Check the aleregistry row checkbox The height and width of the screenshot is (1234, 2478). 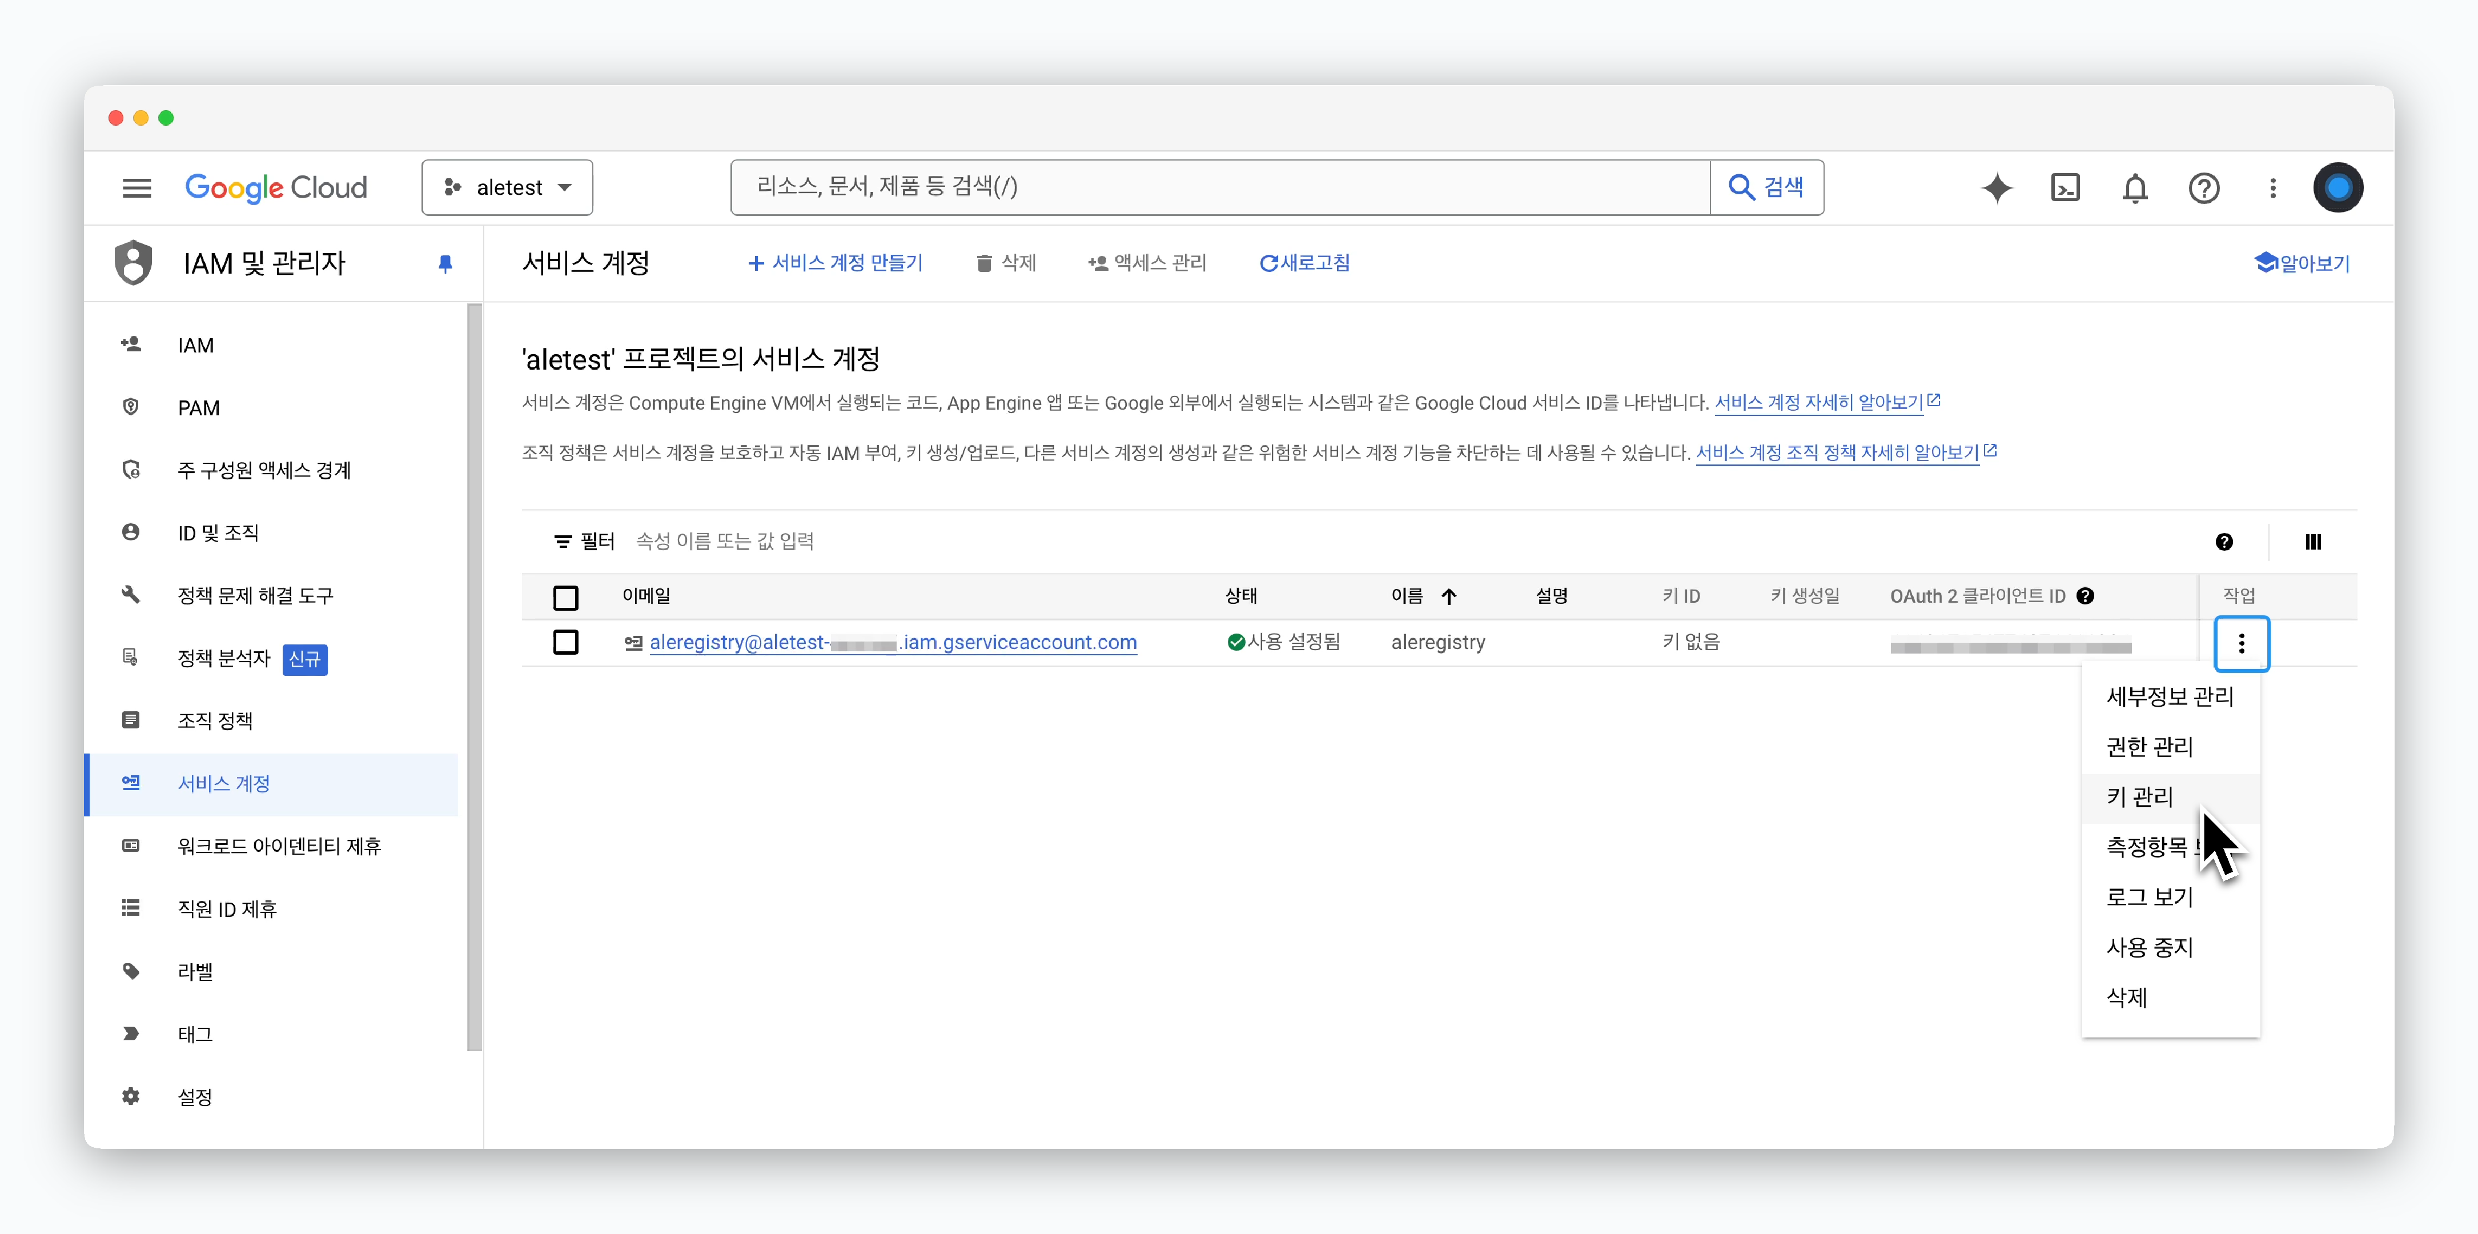point(565,642)
